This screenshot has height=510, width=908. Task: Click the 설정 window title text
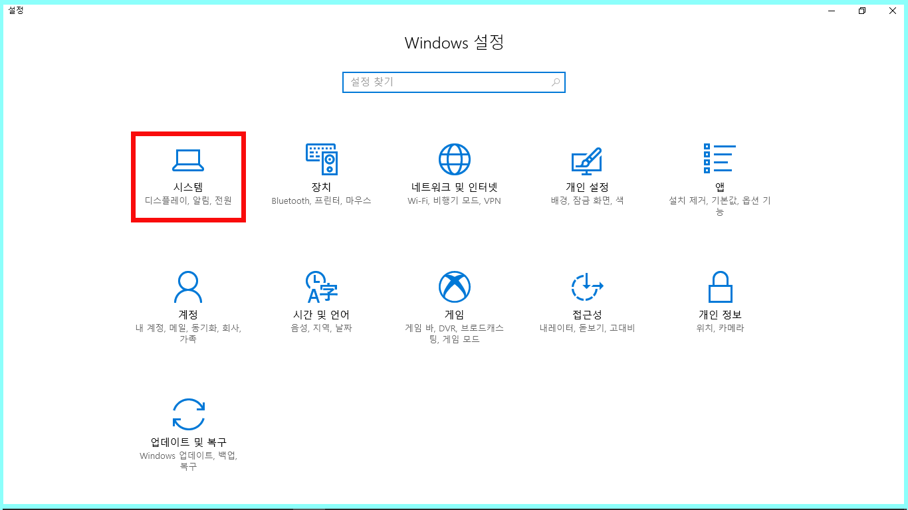16,11
